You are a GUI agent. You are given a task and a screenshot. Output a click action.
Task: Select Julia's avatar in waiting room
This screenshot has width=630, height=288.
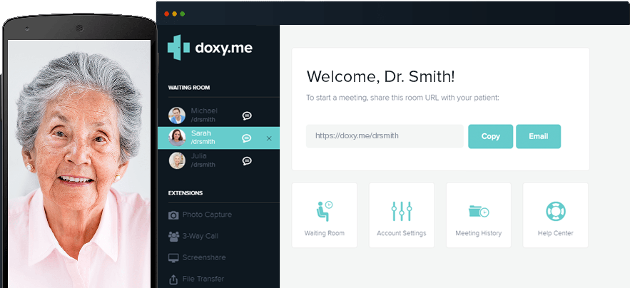[177, 160]
